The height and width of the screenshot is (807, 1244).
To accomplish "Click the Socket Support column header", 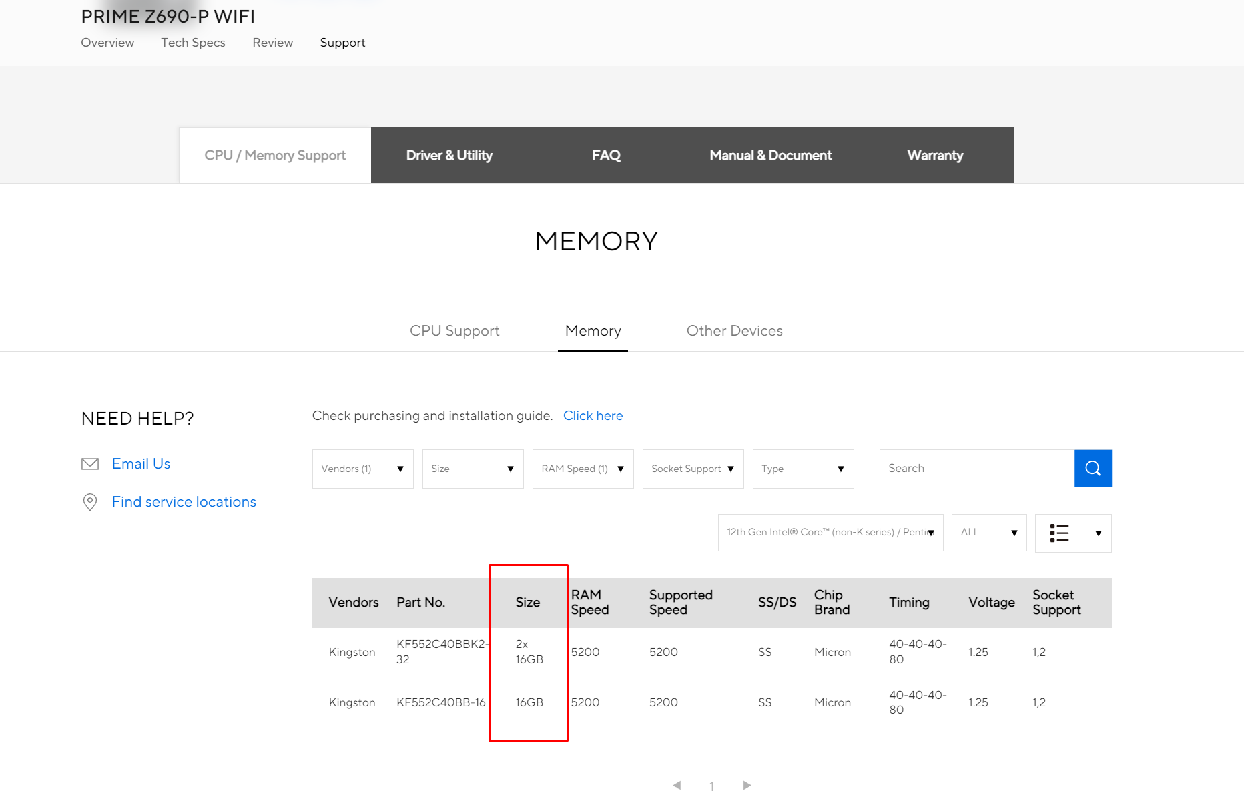I will pyautogui.click(x=1057, y=603).
